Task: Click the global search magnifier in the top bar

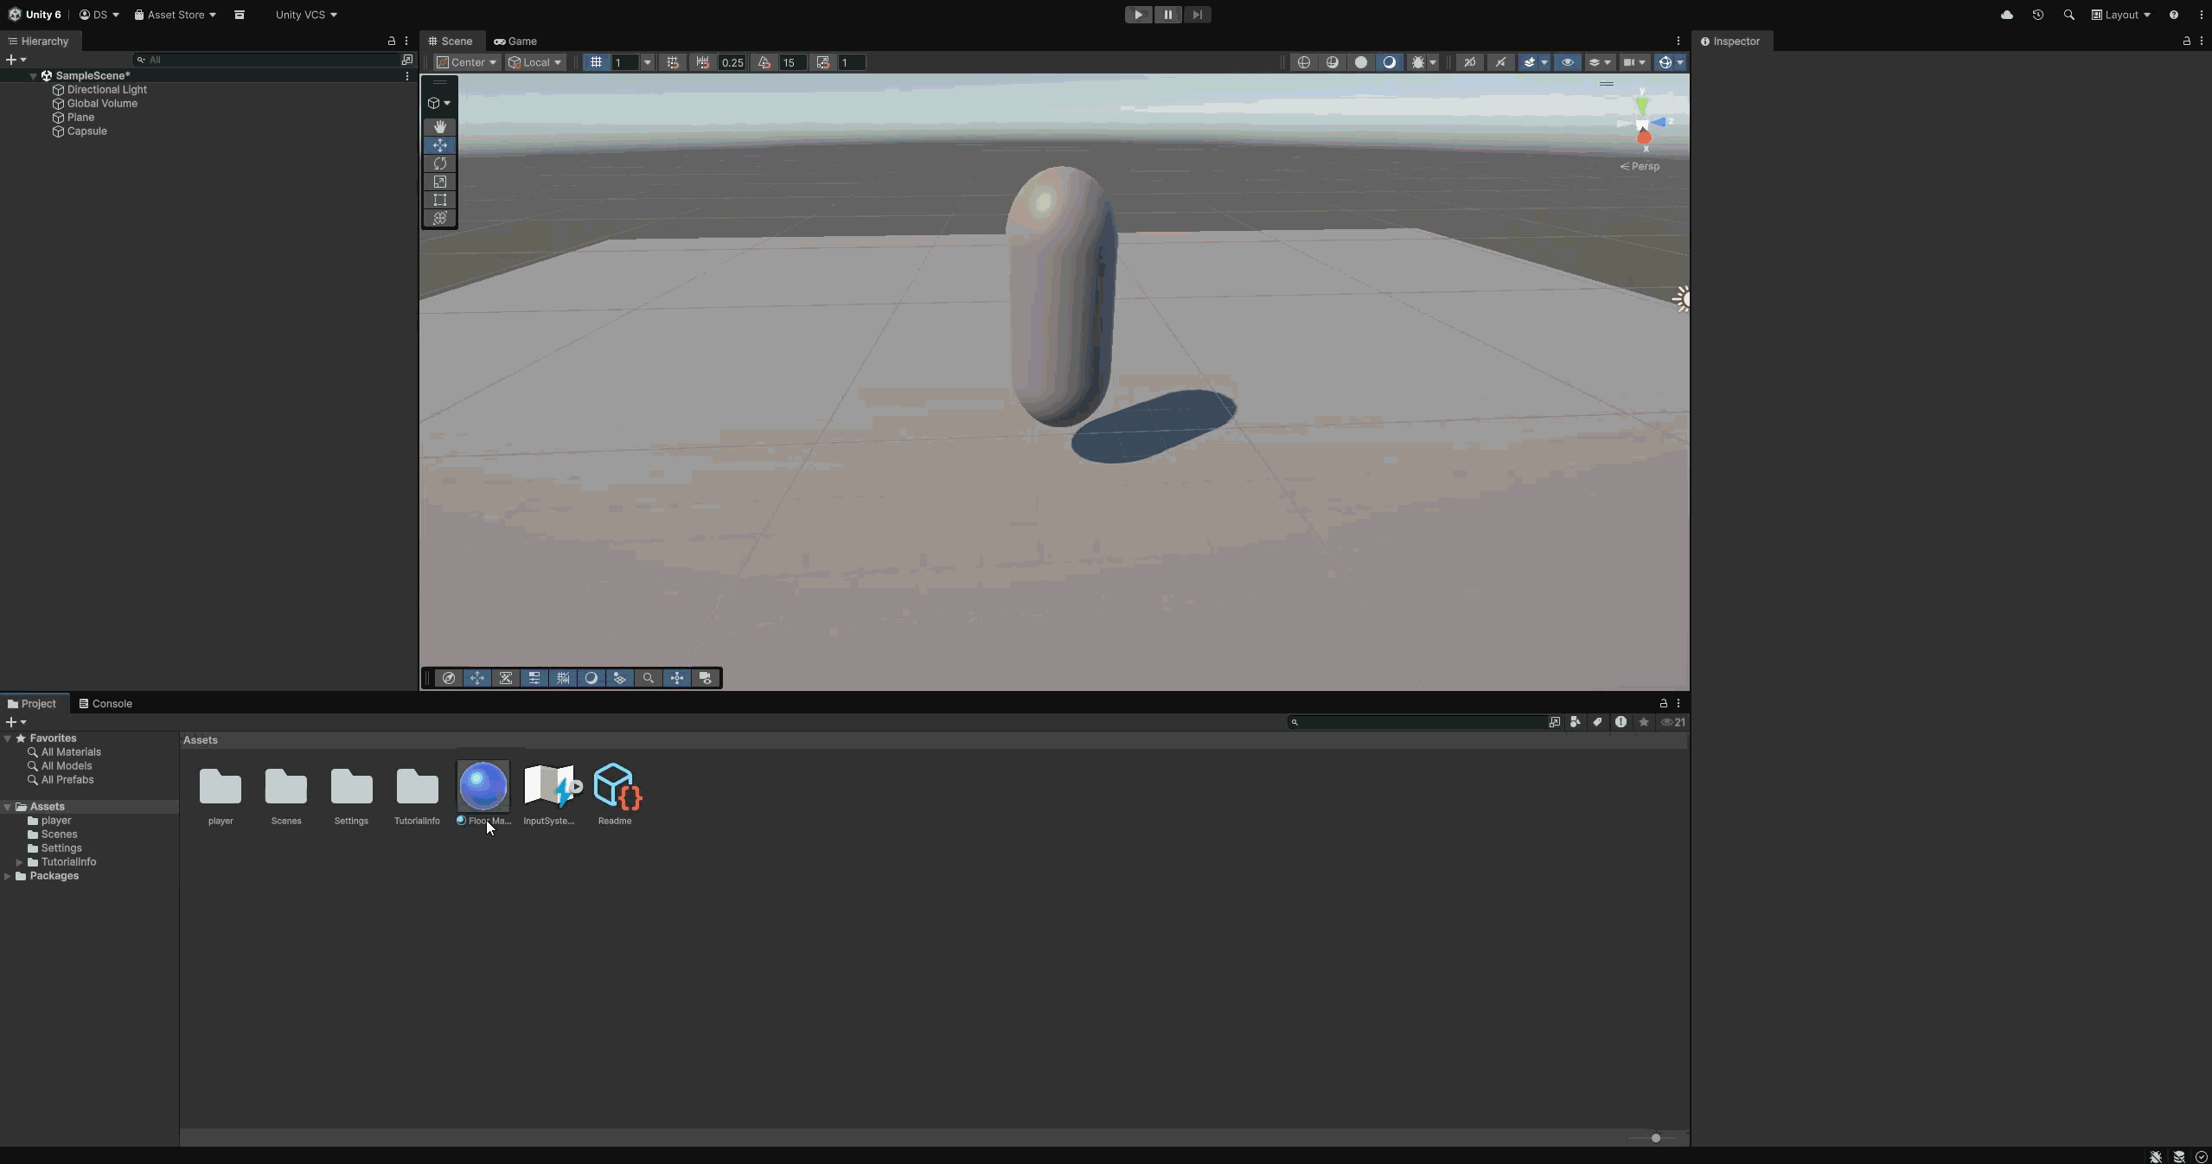Action: [2069, 15]
